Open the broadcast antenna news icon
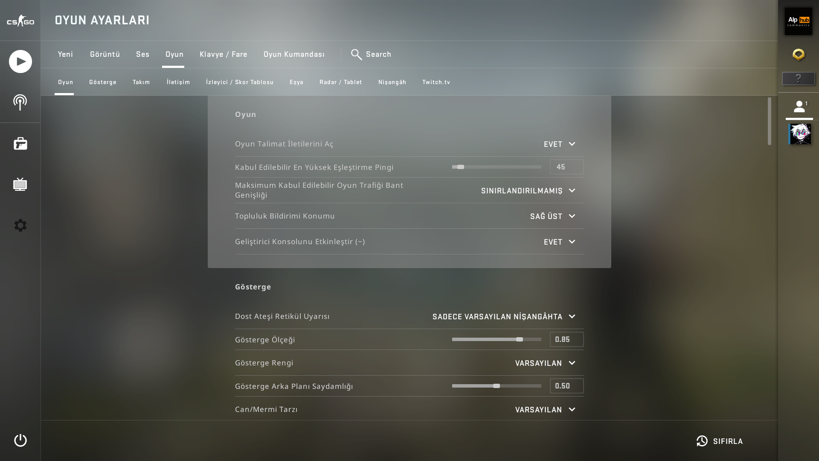Viewport: 819px width, 461px height. pyautogui.click(x=20, y=102)
